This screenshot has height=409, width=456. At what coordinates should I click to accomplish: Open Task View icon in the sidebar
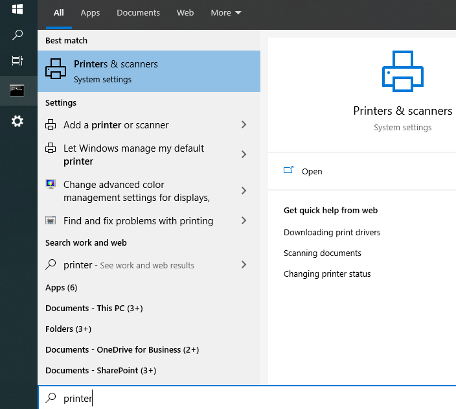(x=17, y=60)
